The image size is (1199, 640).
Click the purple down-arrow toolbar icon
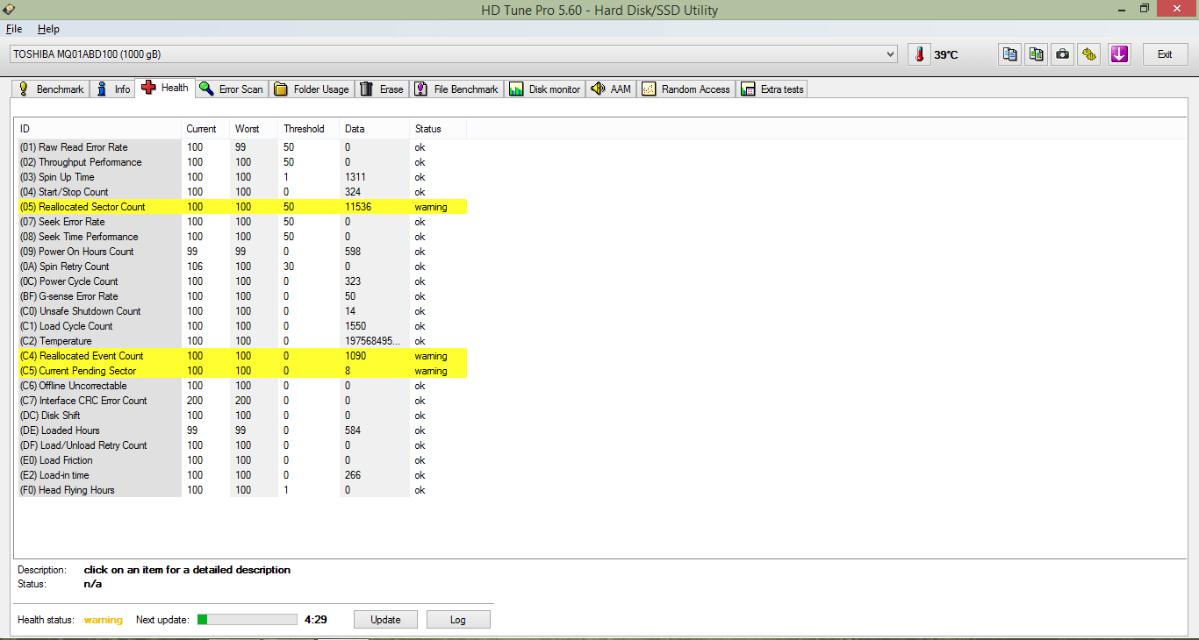click(x=1118, y=54)
